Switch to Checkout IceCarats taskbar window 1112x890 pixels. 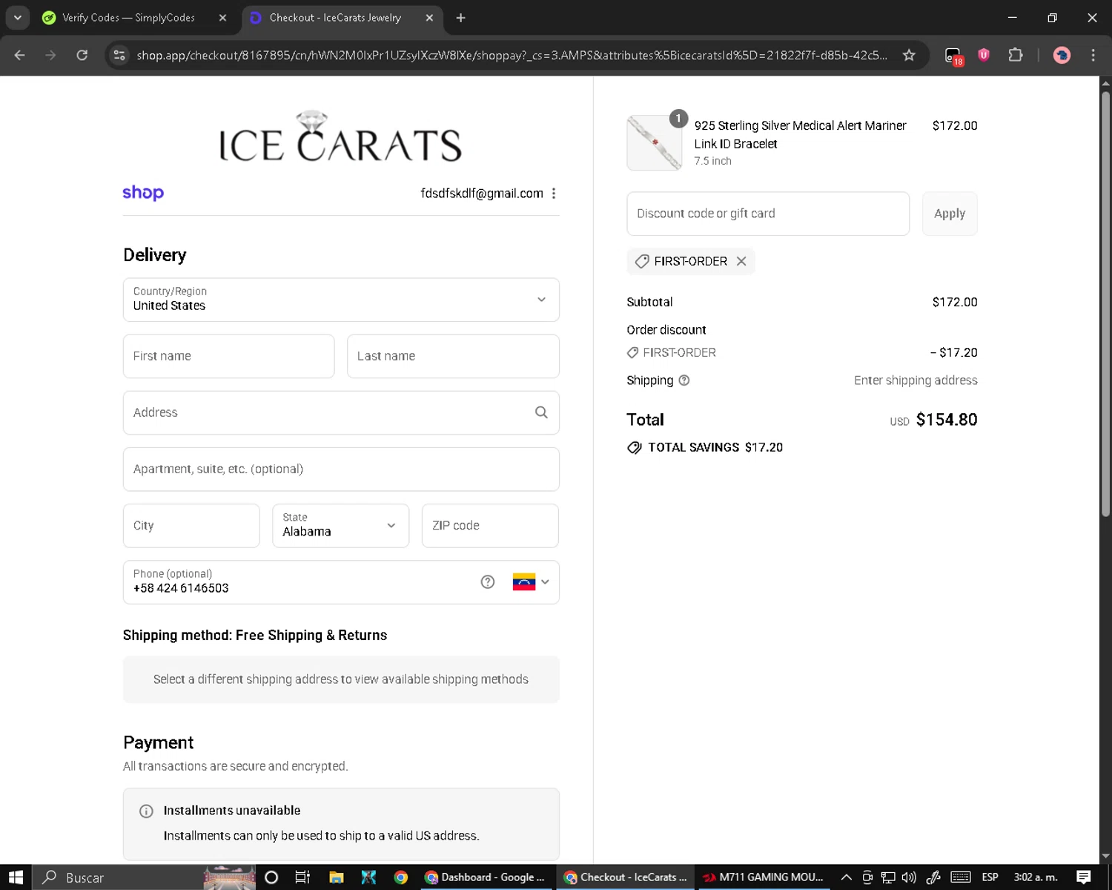(626, 877)
